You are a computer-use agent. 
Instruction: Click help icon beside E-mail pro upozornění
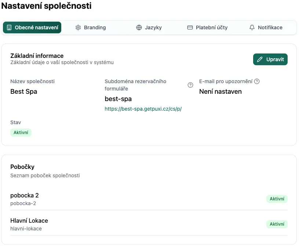(257, 81)
